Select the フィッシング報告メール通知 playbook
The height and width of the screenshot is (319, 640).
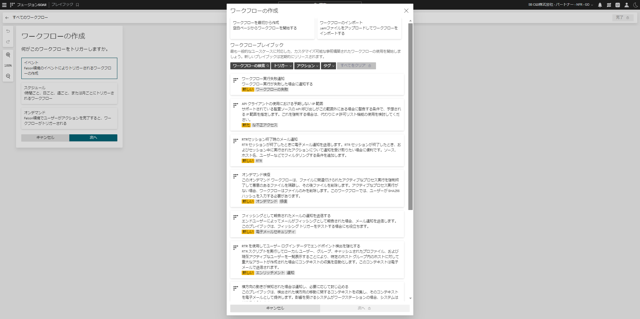click(x=317, y=224)
